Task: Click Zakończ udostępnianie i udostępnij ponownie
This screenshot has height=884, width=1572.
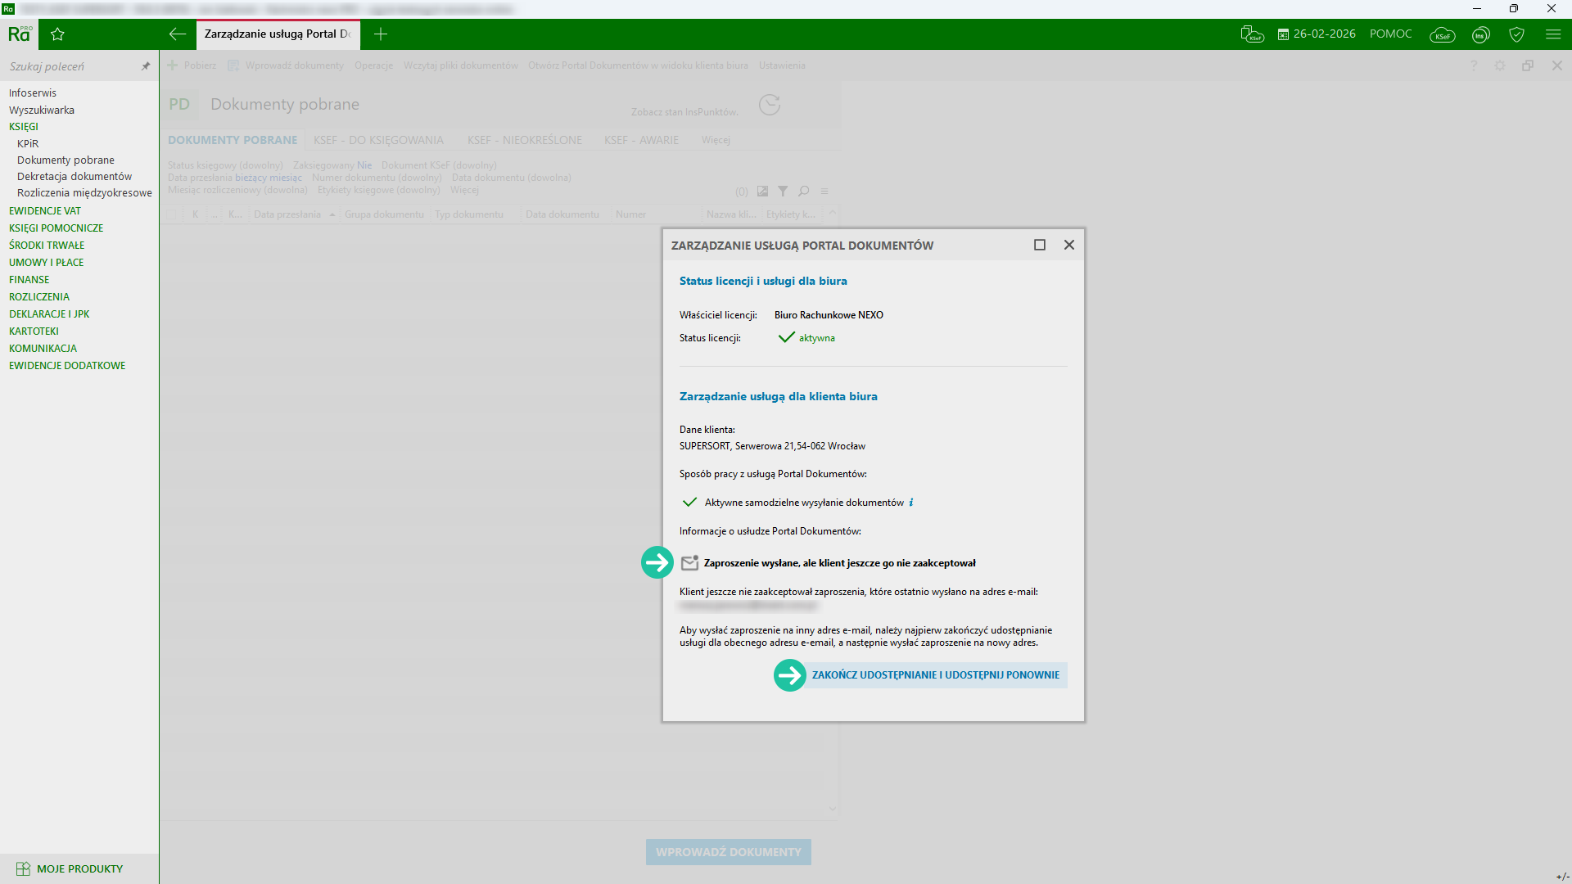Action: (935, 675)
